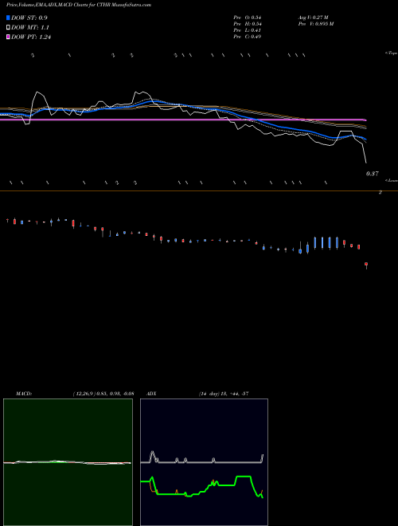Open the MACD indicator chart panel

point(68,462)
